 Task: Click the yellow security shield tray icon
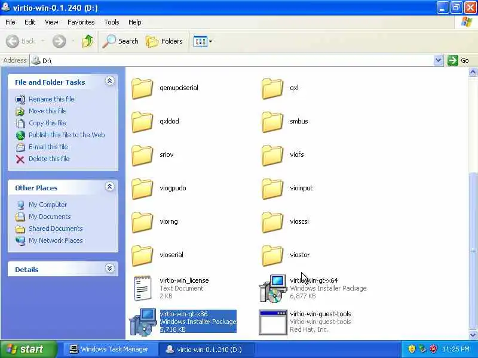tap(412, 349)
